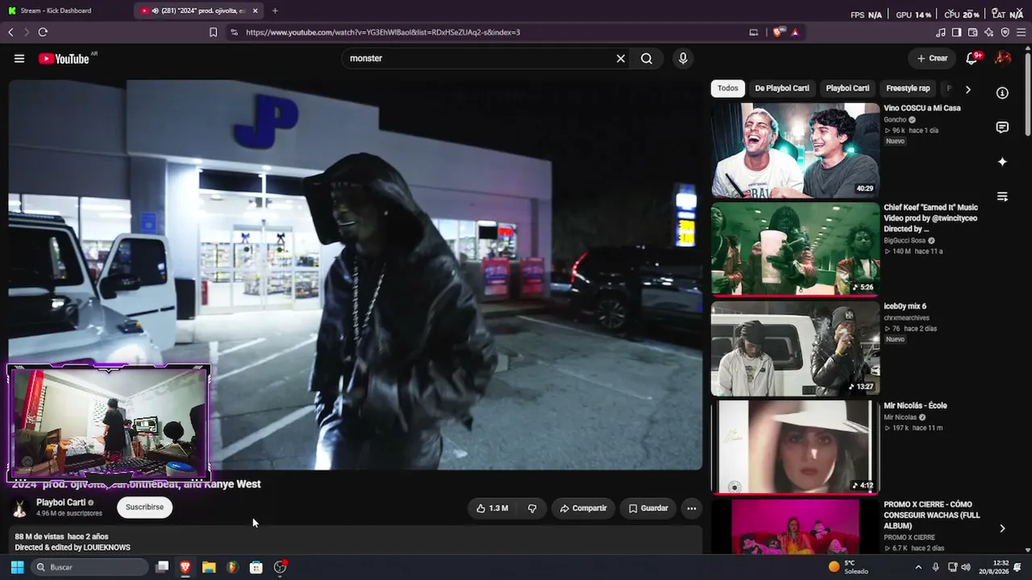
Task: Toggle the browser sidebar panel
Action: 956,32
